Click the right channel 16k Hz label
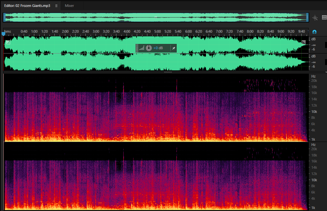The image size is (327, 211). click(314, 161)
